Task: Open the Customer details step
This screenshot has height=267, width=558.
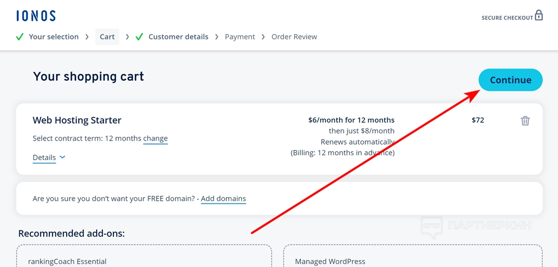Action: pyautogui.click(x=178, y=37)
